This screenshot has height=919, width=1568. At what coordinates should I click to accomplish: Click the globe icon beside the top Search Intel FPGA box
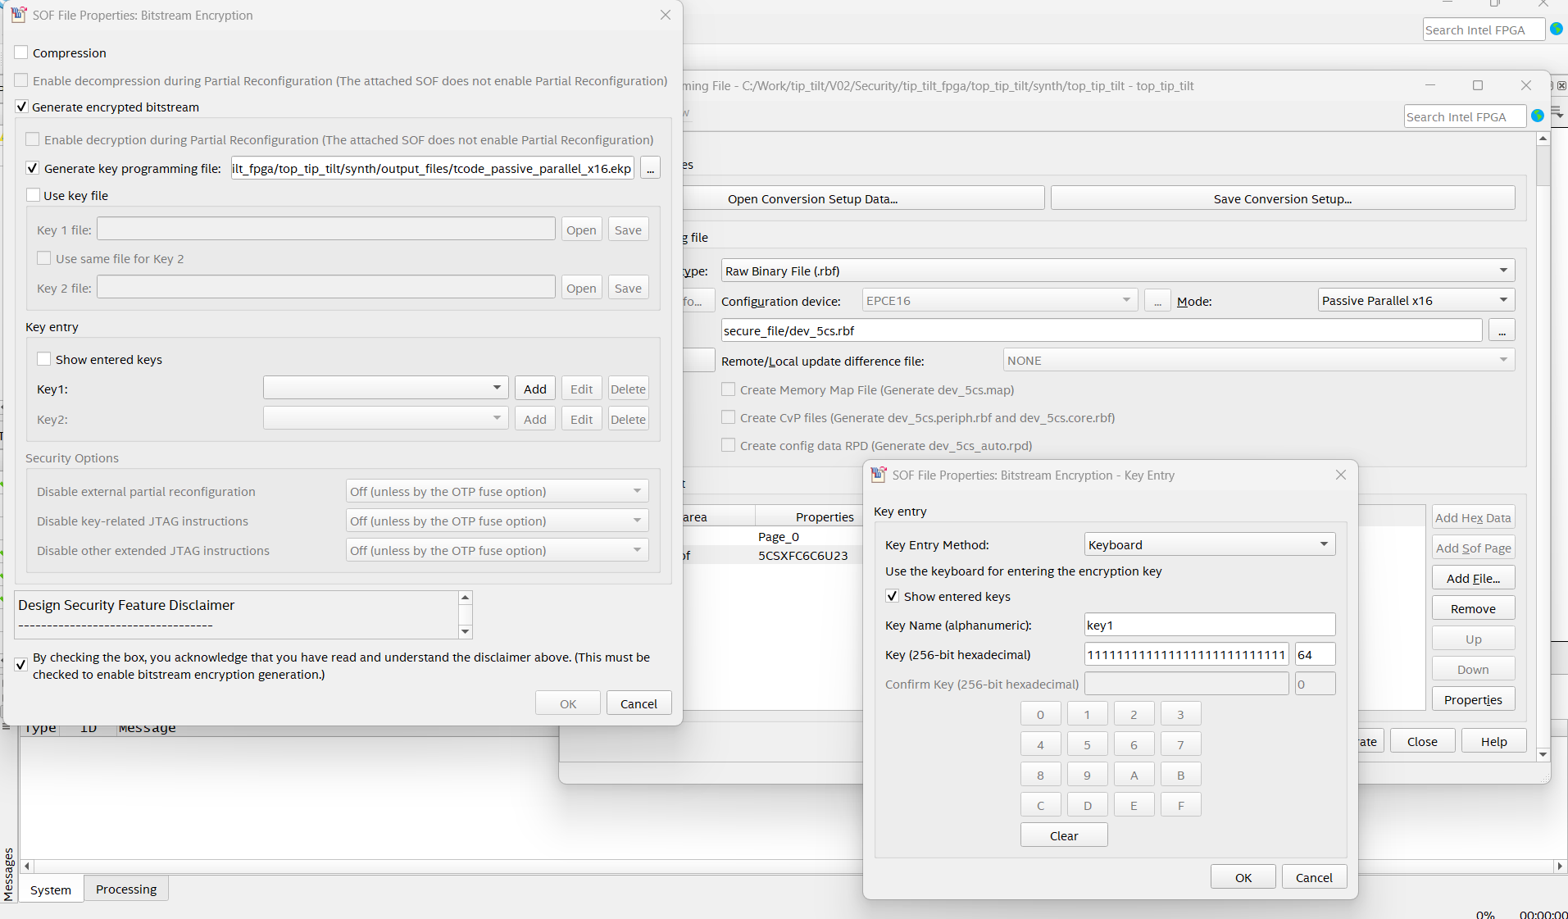1556,29
